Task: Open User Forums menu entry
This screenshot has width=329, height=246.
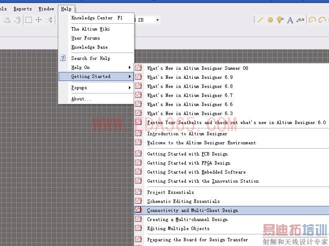Action: pyautogui.click(x=97, y=38)
